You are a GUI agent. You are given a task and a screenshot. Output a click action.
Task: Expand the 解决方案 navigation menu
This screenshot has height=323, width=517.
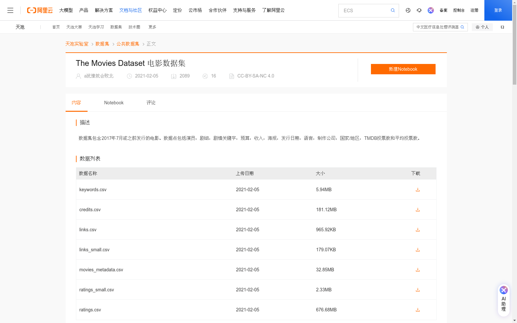click(x=104, y=10)
